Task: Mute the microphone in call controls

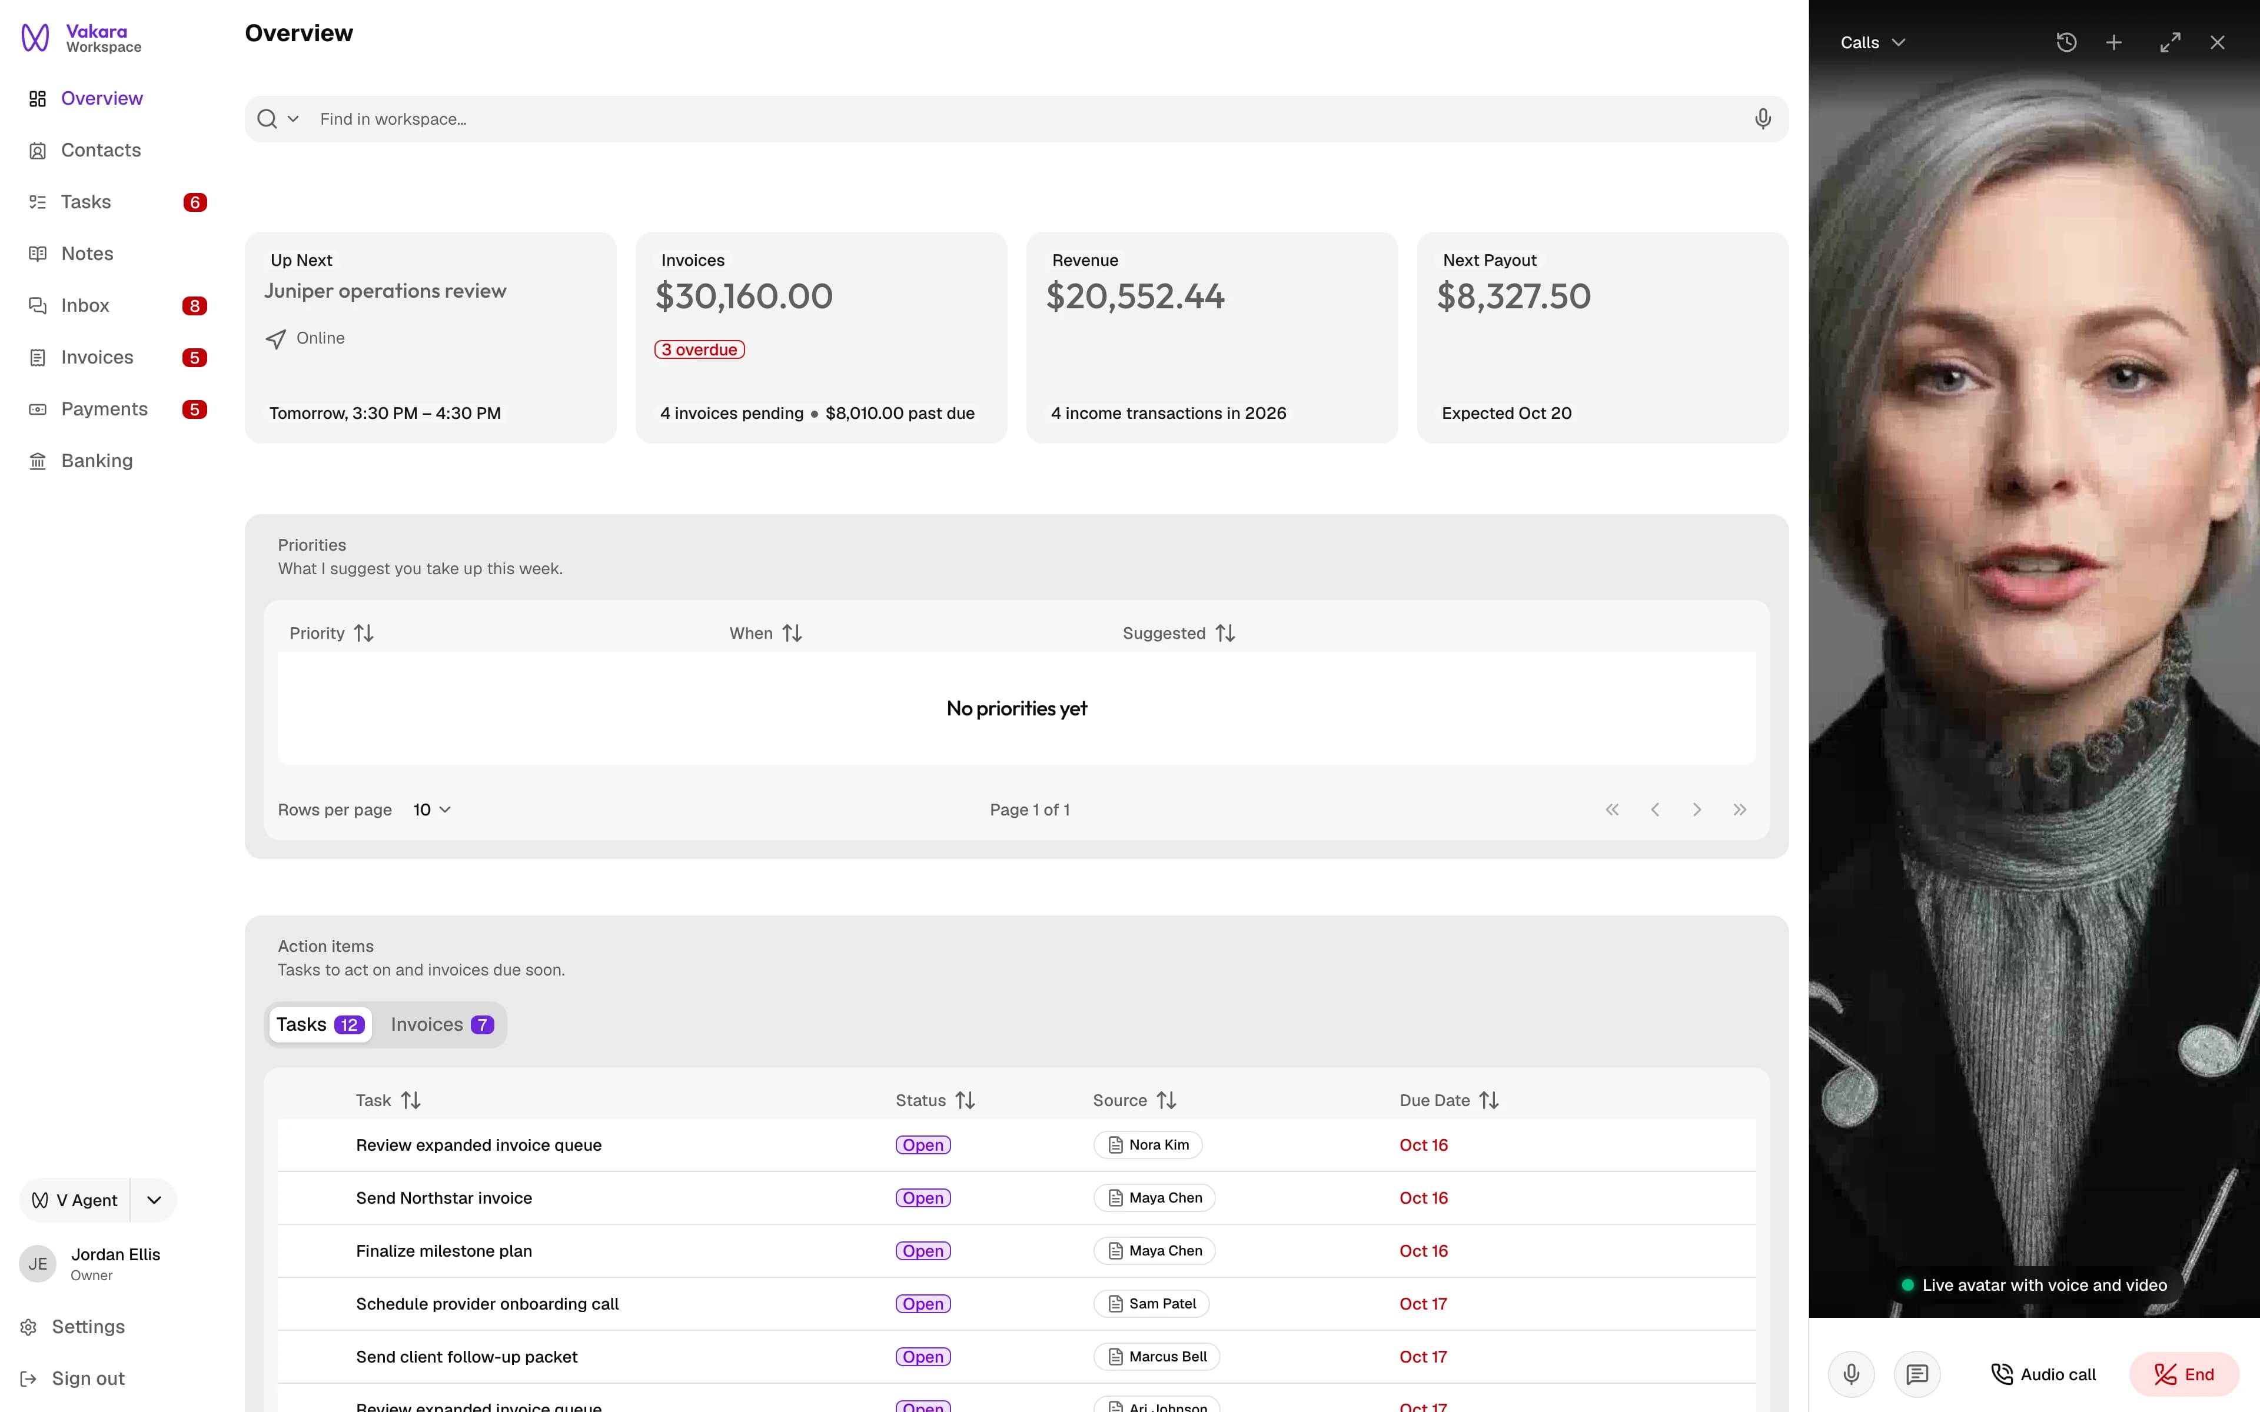Action: (1851, 1374)
